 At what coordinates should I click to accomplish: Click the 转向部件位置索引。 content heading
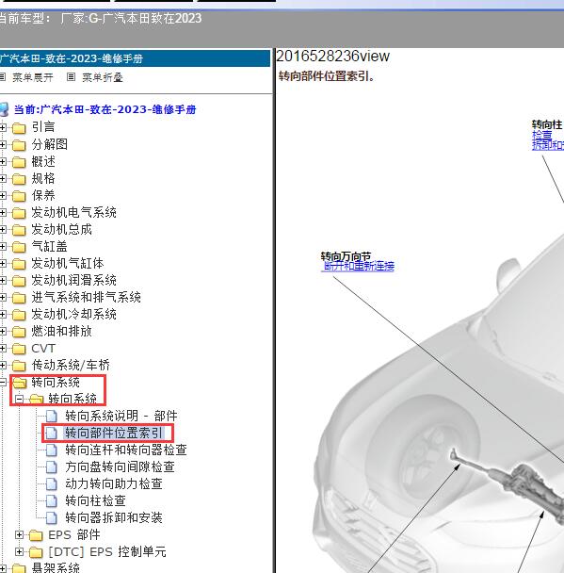(327, 76)
